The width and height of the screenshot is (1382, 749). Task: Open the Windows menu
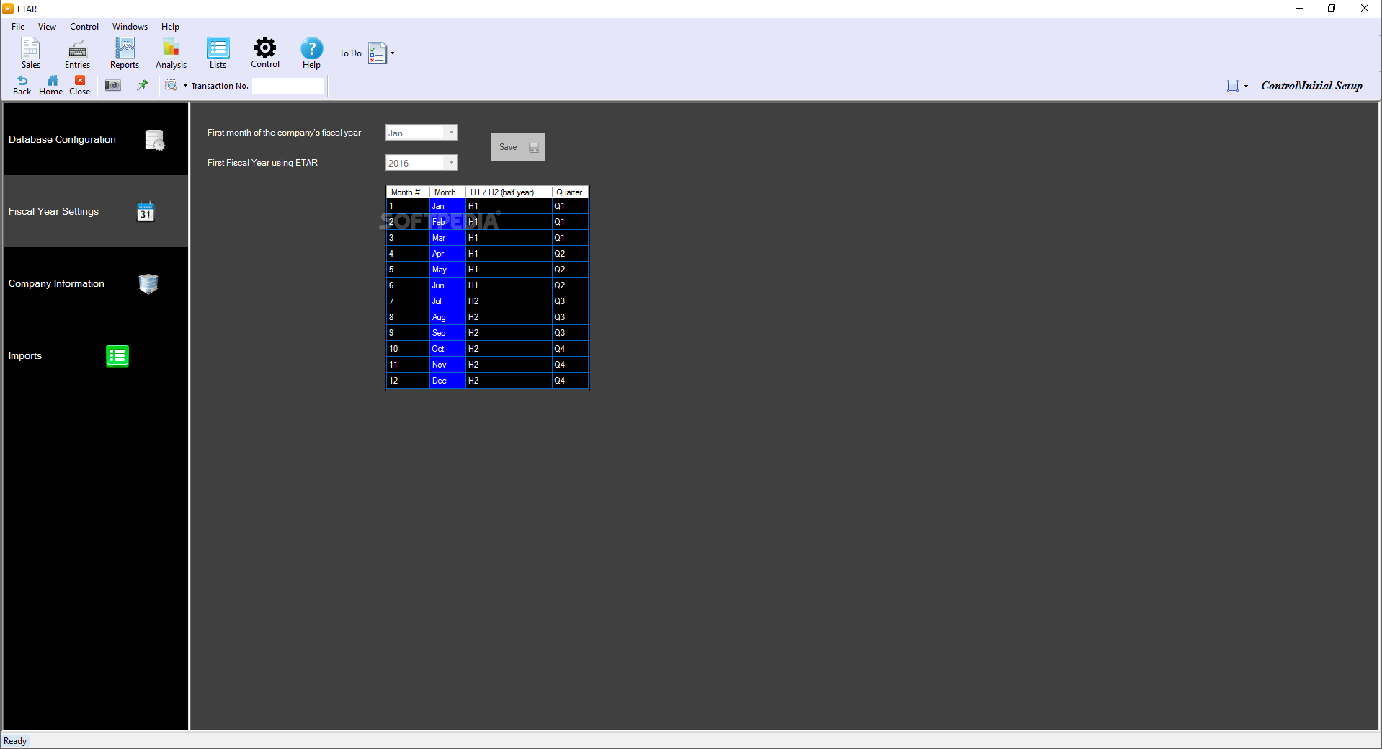coord(130,27)
